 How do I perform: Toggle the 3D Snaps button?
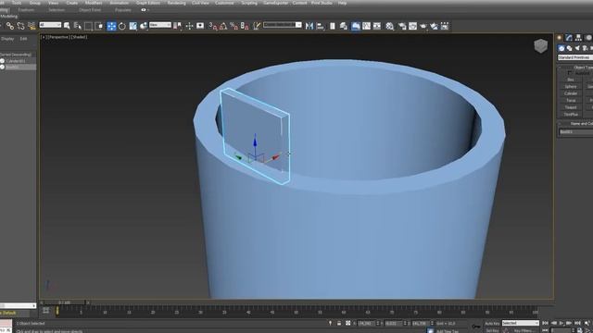(213, 26)
